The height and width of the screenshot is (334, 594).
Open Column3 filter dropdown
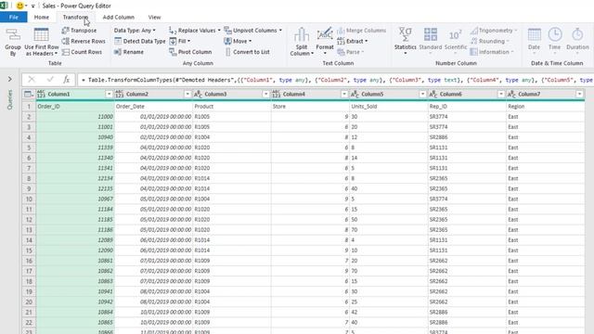point(266,94)
